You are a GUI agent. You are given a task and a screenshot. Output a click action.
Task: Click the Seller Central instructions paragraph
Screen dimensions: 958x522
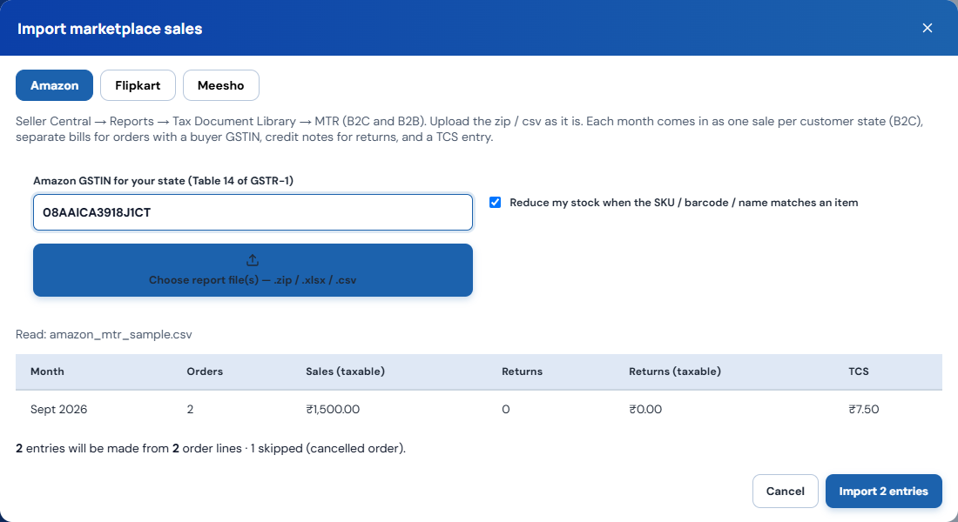[x=469, y=129]
